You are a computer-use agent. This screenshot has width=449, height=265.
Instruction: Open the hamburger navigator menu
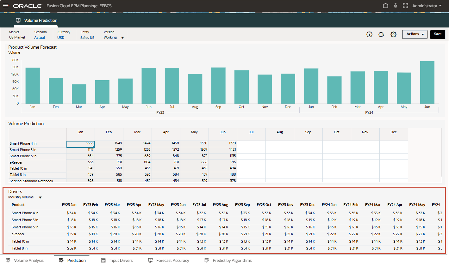pyautogui.click(x=6, y=6)
